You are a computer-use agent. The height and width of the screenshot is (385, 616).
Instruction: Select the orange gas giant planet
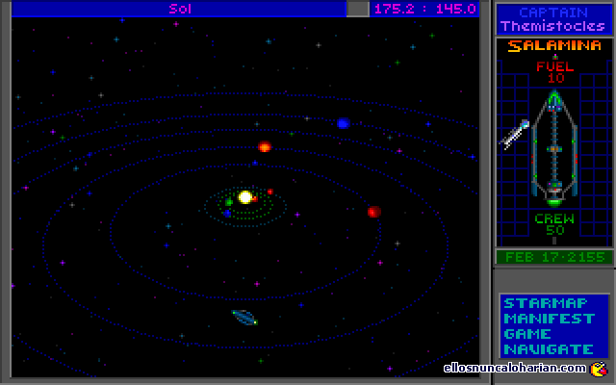click(x=265, y=146)
